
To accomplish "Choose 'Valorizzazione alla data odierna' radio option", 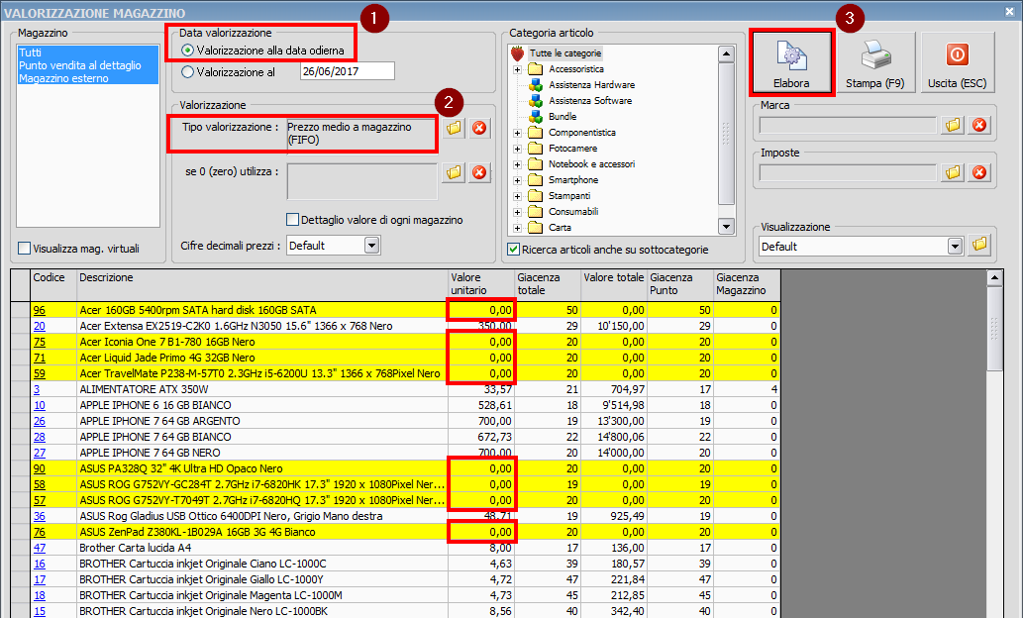I will click(x=188, y=51).
